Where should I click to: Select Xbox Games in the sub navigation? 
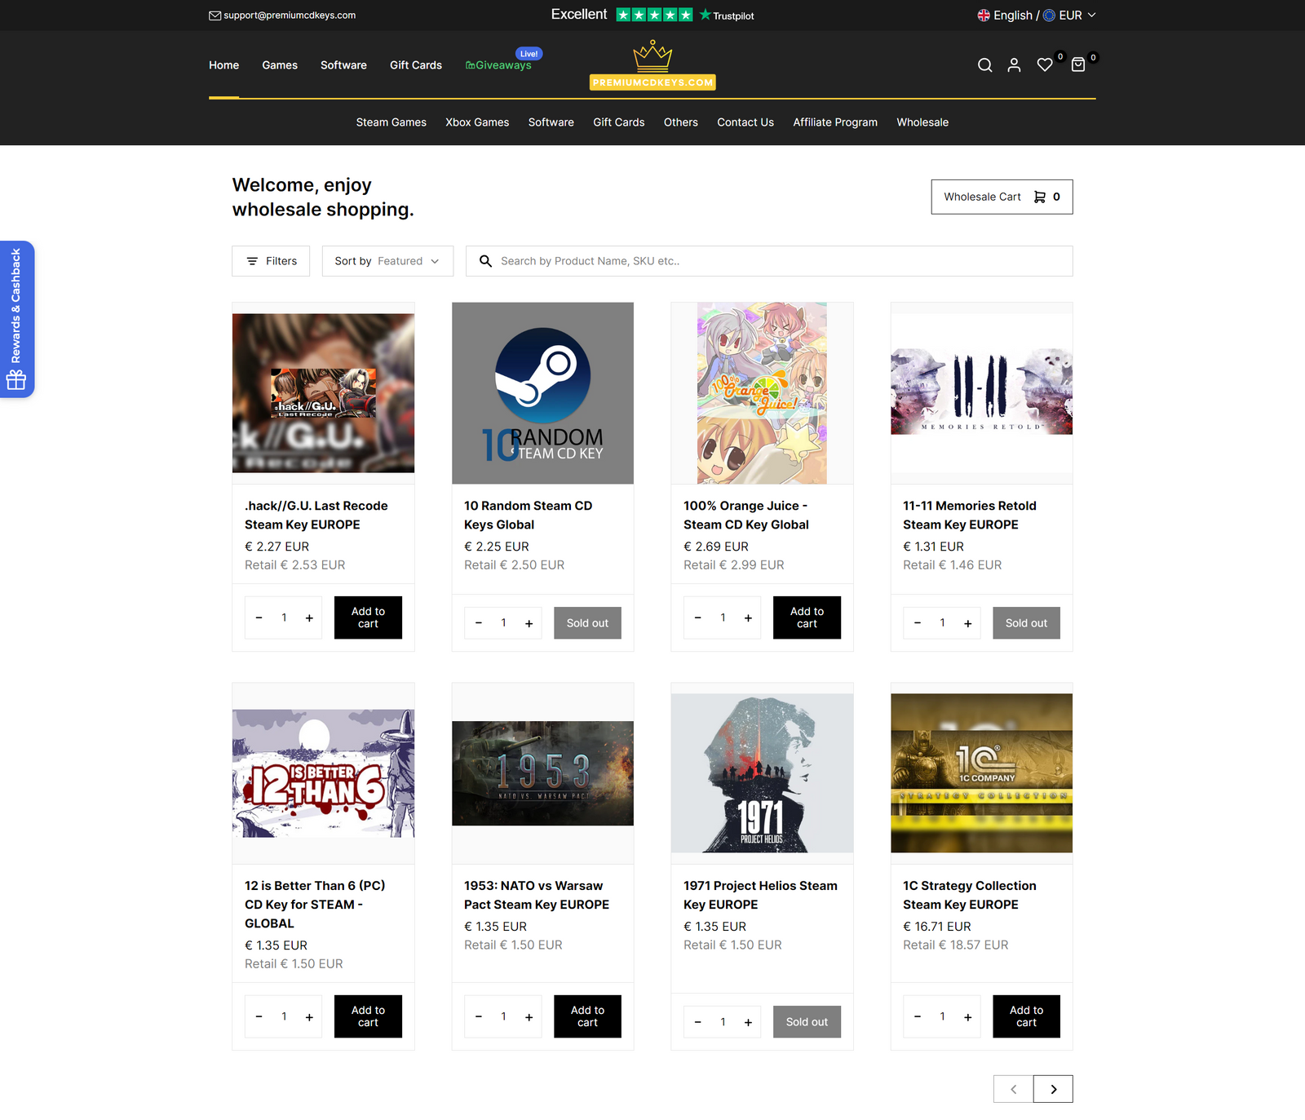[477, 122]
